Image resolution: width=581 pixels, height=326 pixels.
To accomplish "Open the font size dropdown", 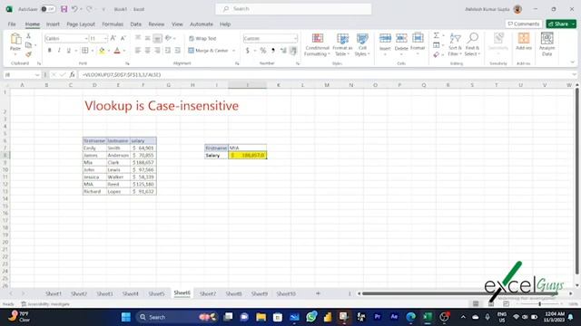I will (105, 38).
